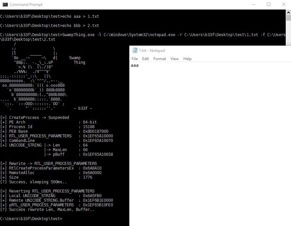291x226 pixels.
Task: Open the Help menu in Notepad
Action: 187,59
